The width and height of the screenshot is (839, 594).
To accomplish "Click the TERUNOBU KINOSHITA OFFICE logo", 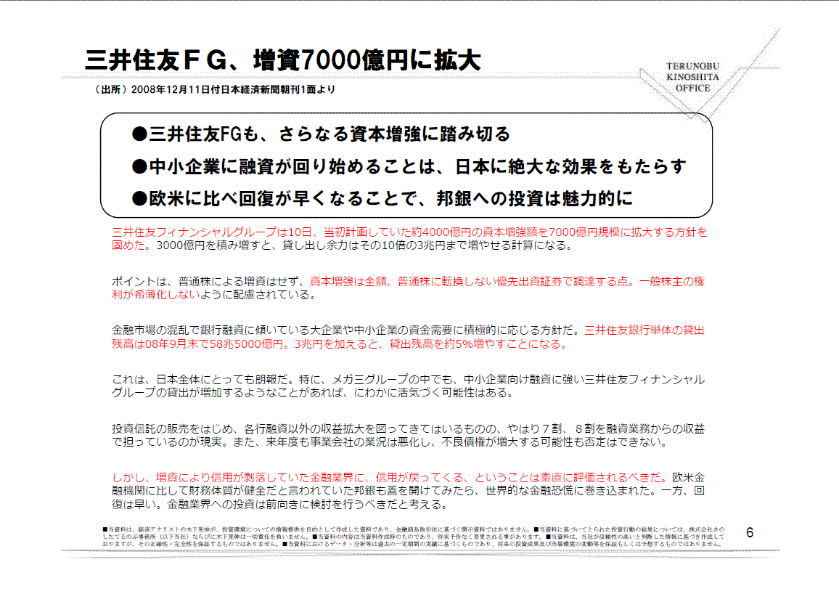I will 692,77.
